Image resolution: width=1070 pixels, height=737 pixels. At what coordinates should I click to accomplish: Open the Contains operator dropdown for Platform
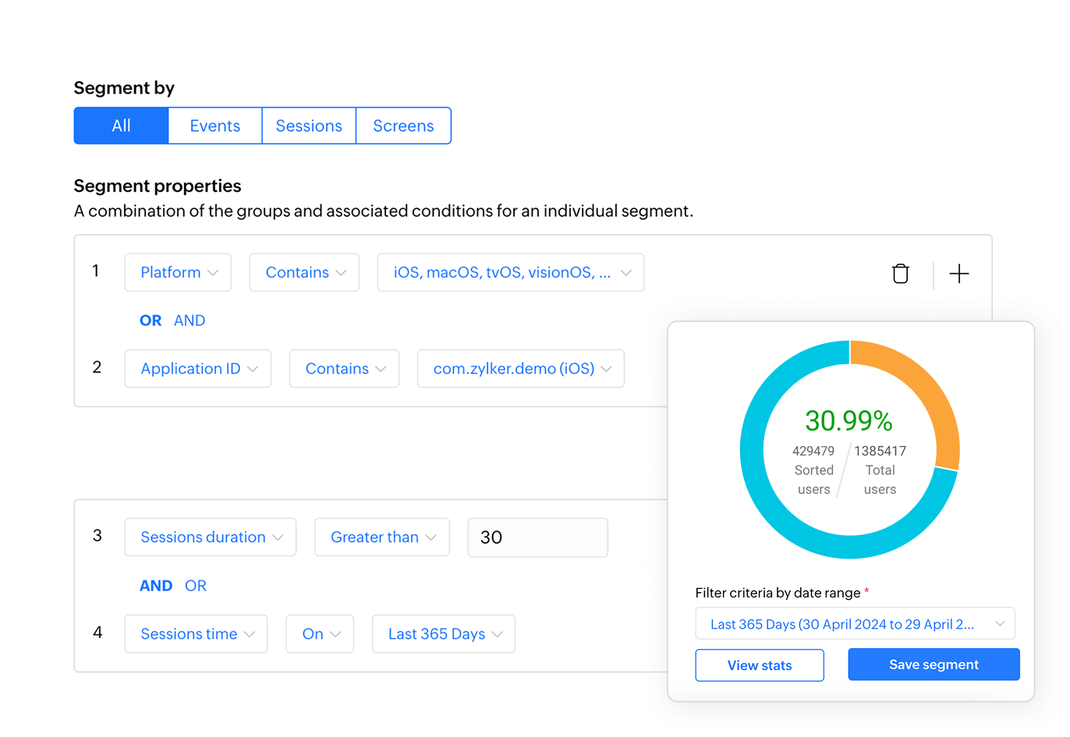click(304, 272)
